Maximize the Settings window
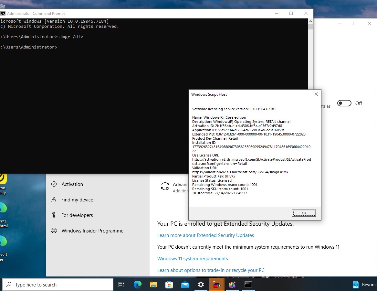The height and width of the screenshot is (291, 377). [x=355, y=24]
